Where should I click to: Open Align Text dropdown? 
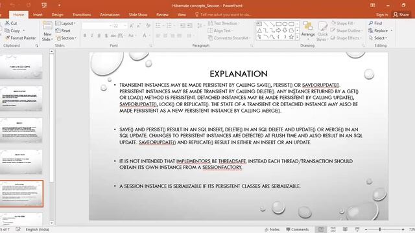tap(220, 30)
